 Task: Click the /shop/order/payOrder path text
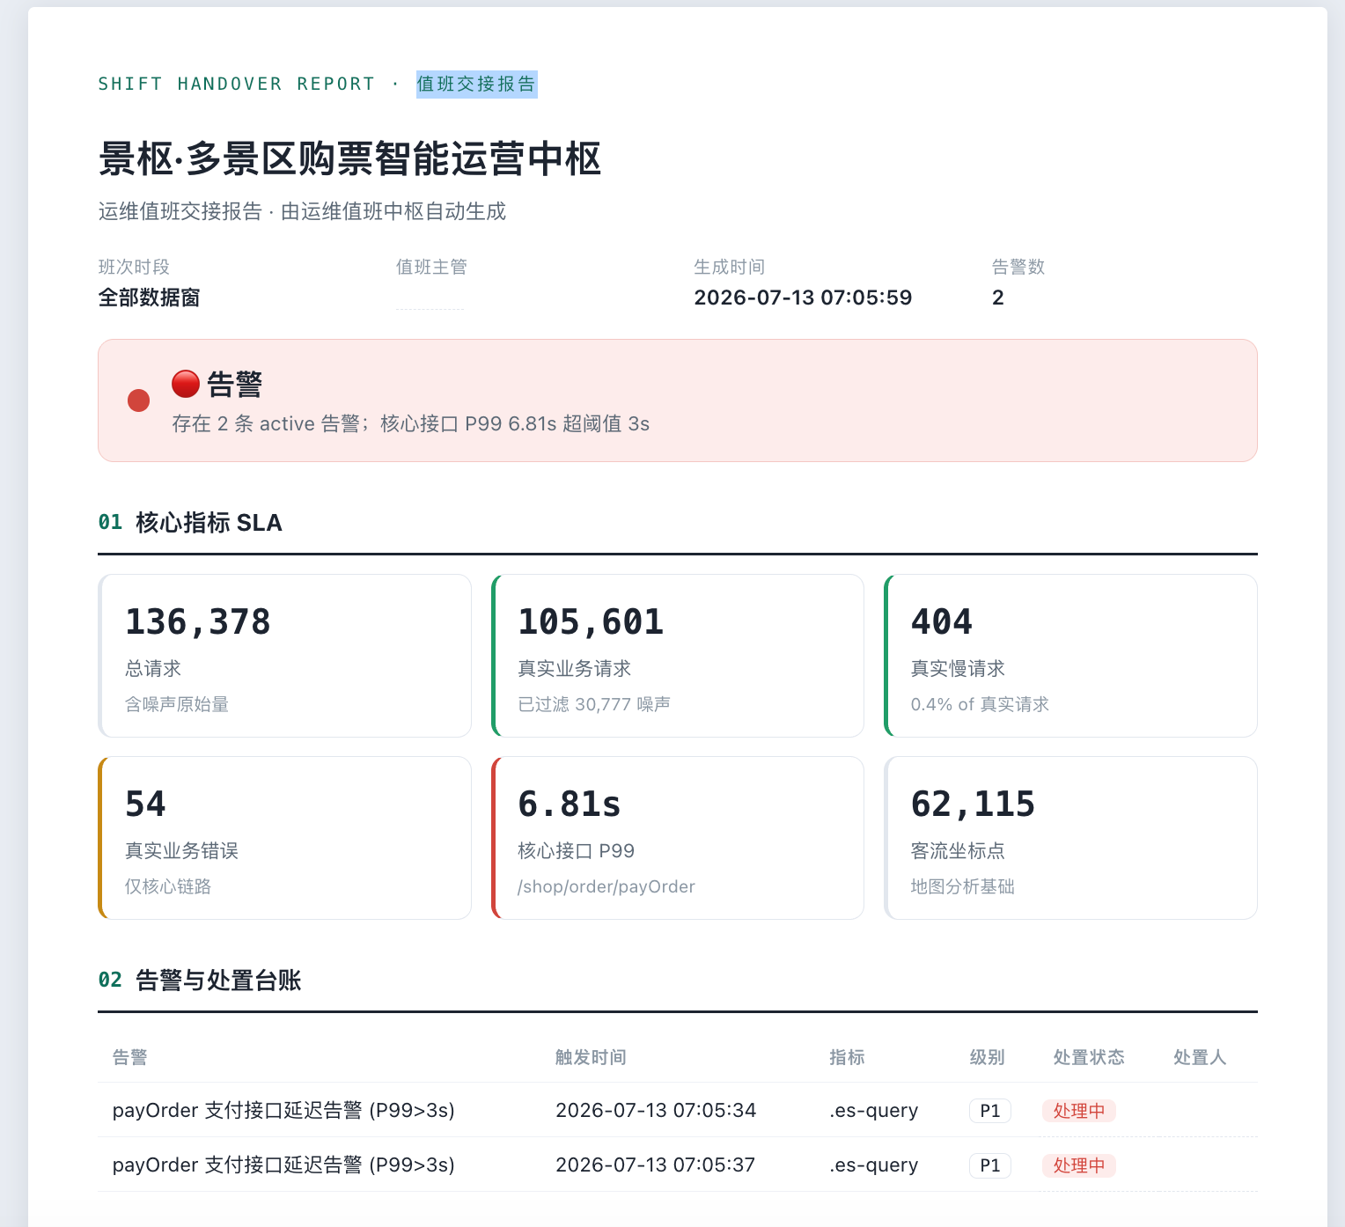point(606,886)
